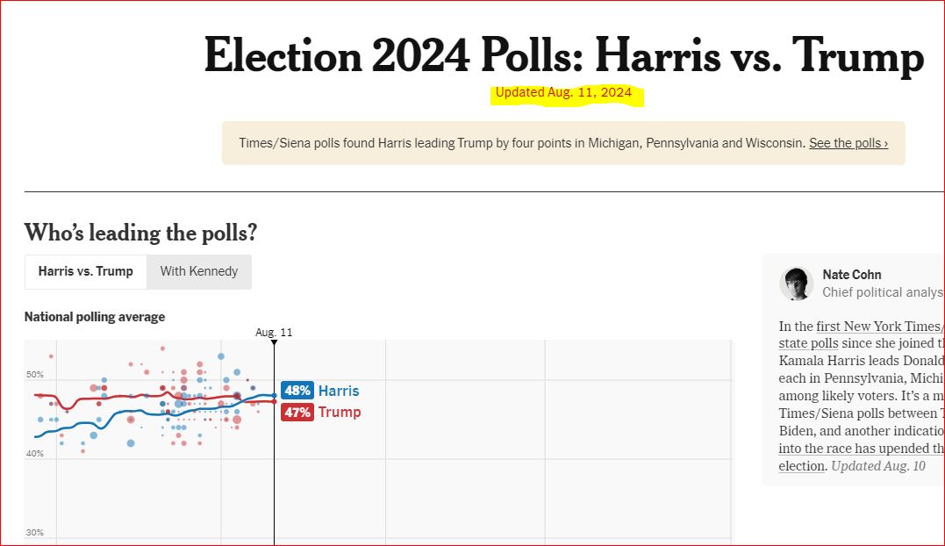Click the 50% axis label
This screenshot has width=945, height=546.
coord(35,374)
